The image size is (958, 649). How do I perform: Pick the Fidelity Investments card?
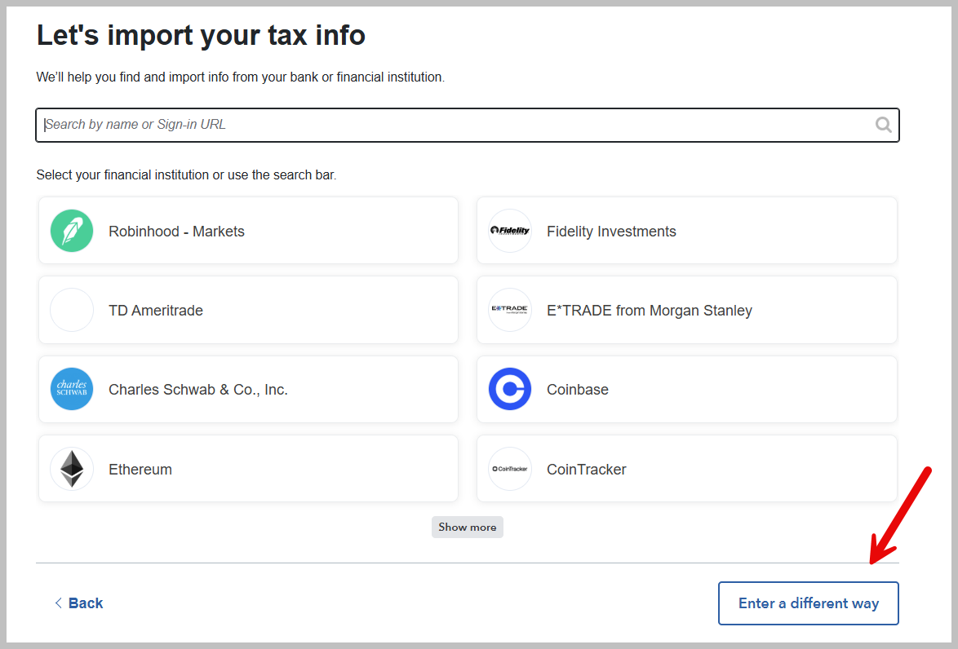coord(687,231)
